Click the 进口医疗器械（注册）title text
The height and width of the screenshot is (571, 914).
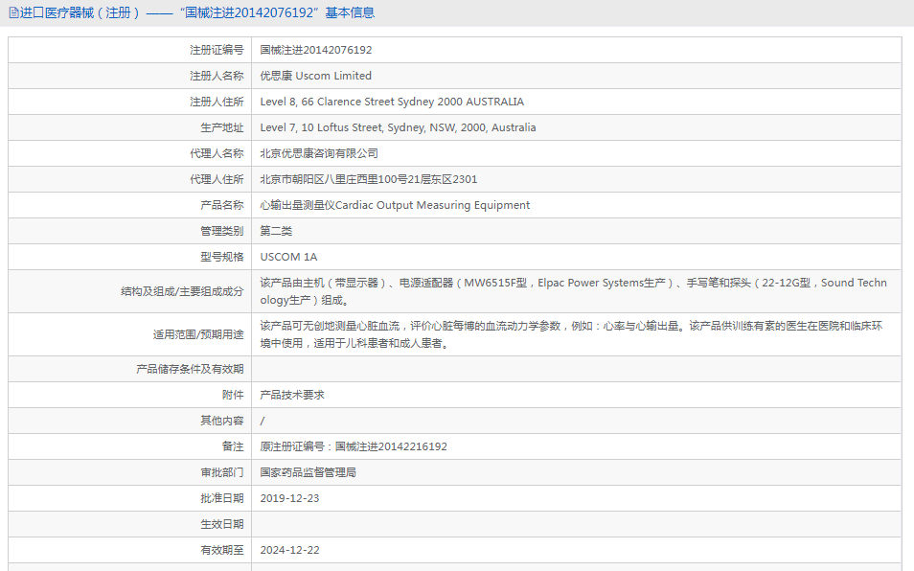pos(80,12)
